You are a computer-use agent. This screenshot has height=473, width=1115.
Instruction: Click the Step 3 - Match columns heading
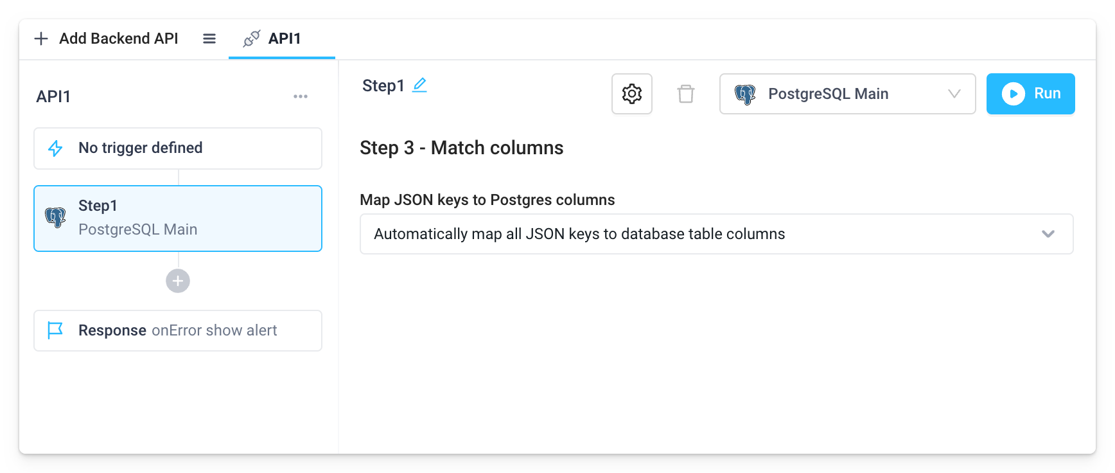coord(462,148)
